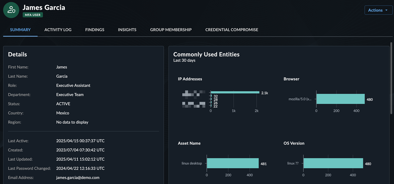Image resolution: width=394 pixels, height=184 pixels.
Task: Click the linux ?? OS version bar
Action: coord(333,163)
